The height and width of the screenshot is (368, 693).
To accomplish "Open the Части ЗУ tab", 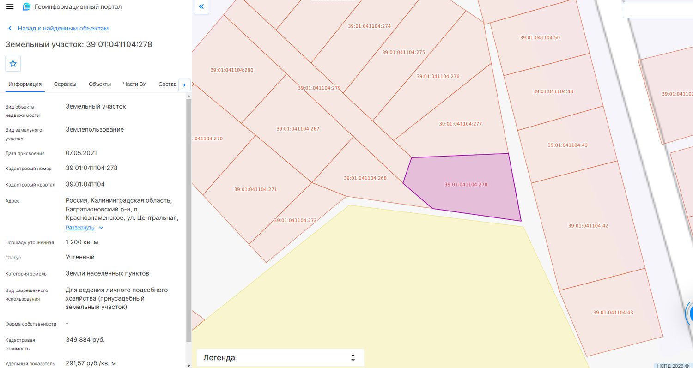I will (134, 84).
